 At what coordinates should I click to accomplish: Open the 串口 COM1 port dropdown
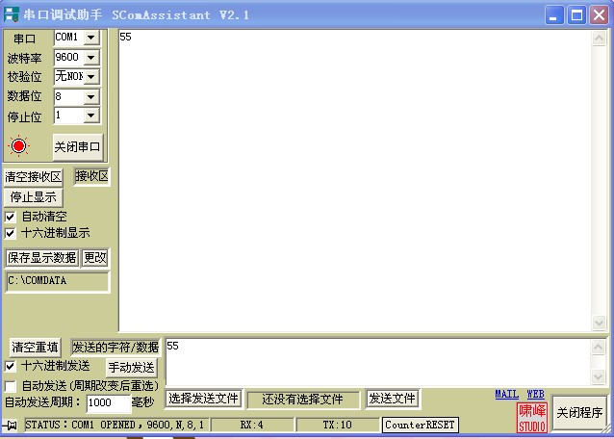pyautogui.click(x=91, y=38)
